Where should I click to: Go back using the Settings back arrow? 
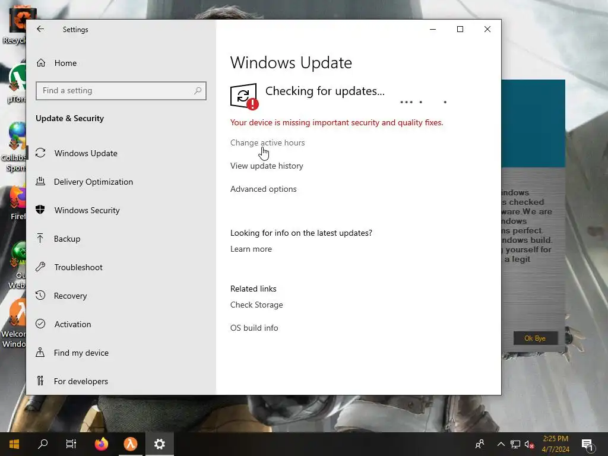[x=40, y=29]
